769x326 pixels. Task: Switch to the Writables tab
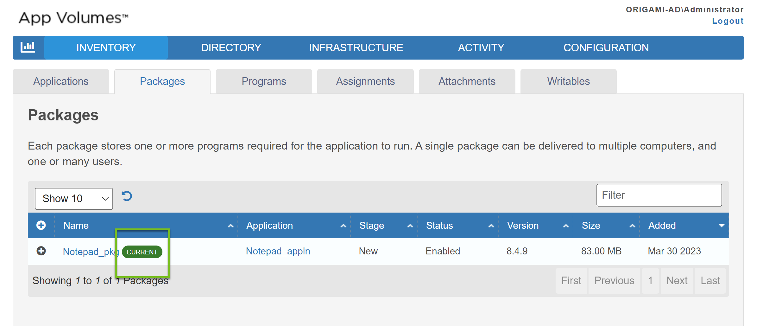[x=569, y=81]
